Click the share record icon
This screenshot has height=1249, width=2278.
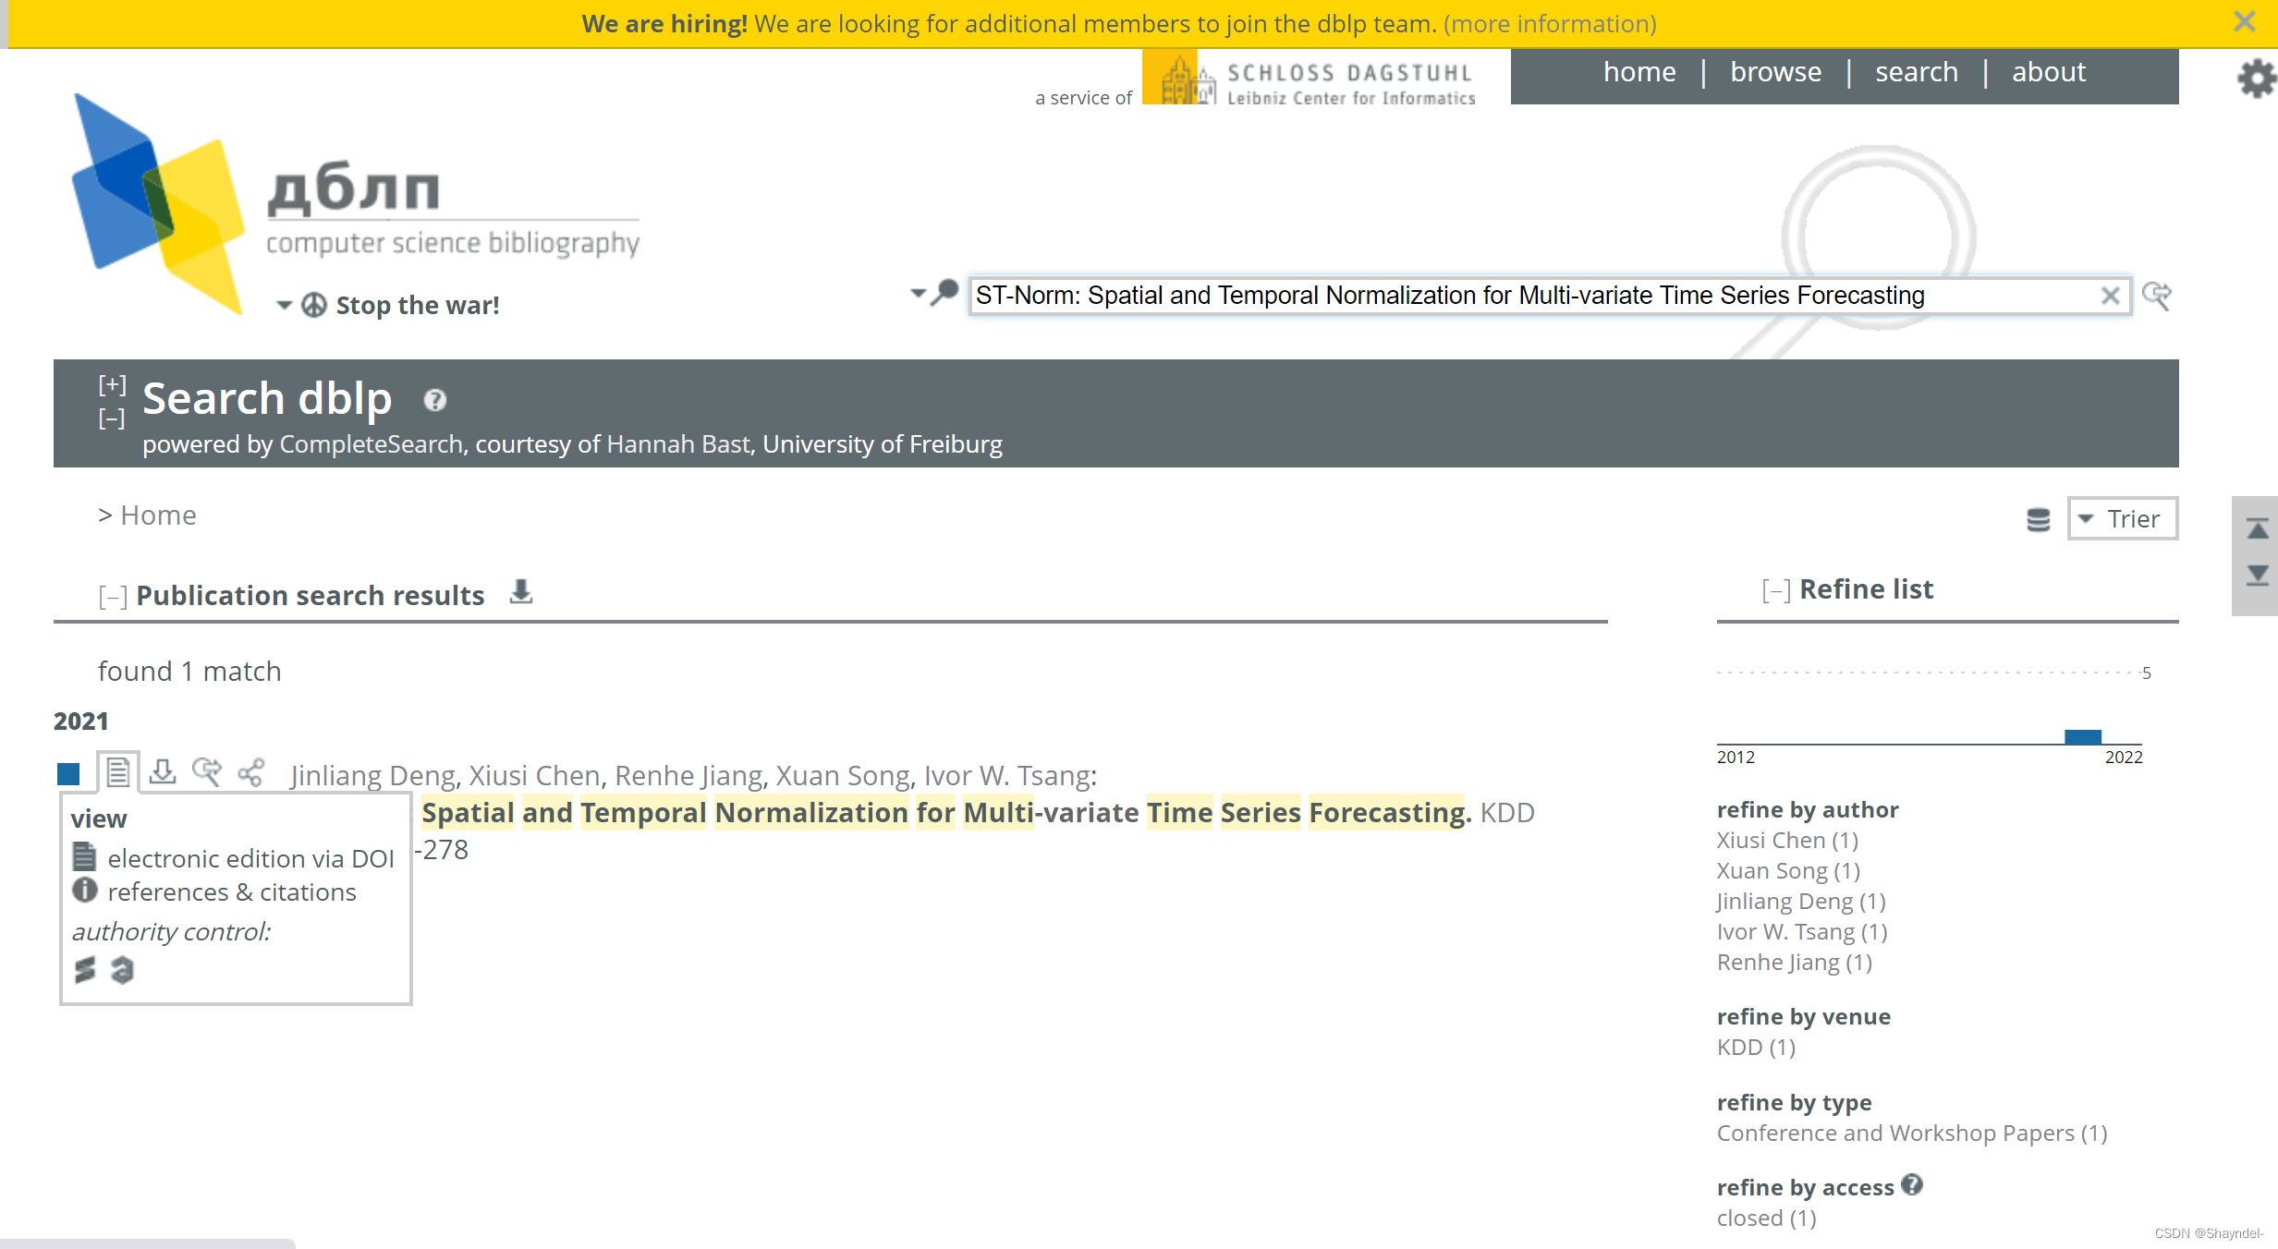point(251,772)
